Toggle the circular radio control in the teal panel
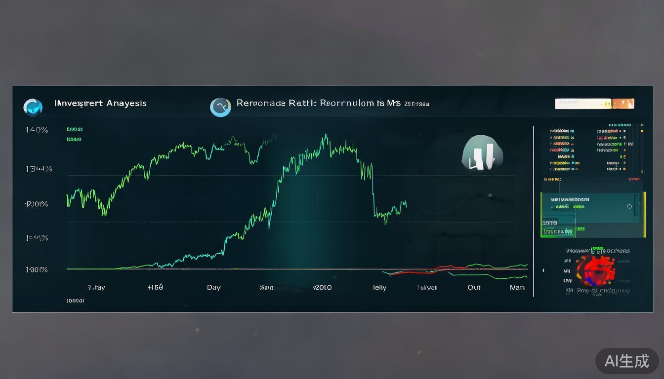Image resolution: width=664 pixels, height=379 pixels. coord(629,206)
